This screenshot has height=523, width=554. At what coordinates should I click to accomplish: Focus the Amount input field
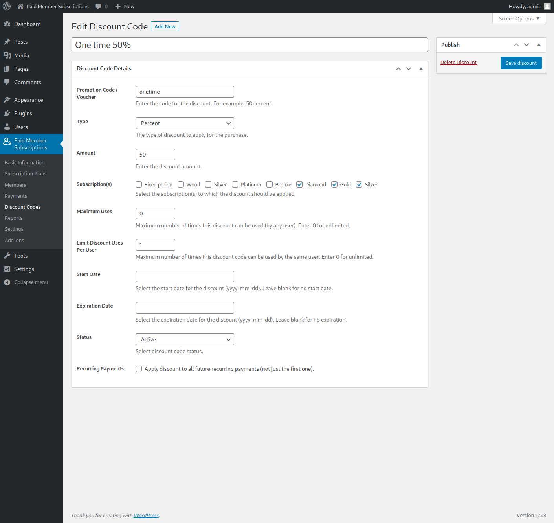point(156,155)
